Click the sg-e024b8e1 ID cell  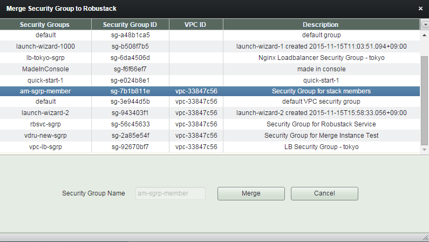point(130,80)
